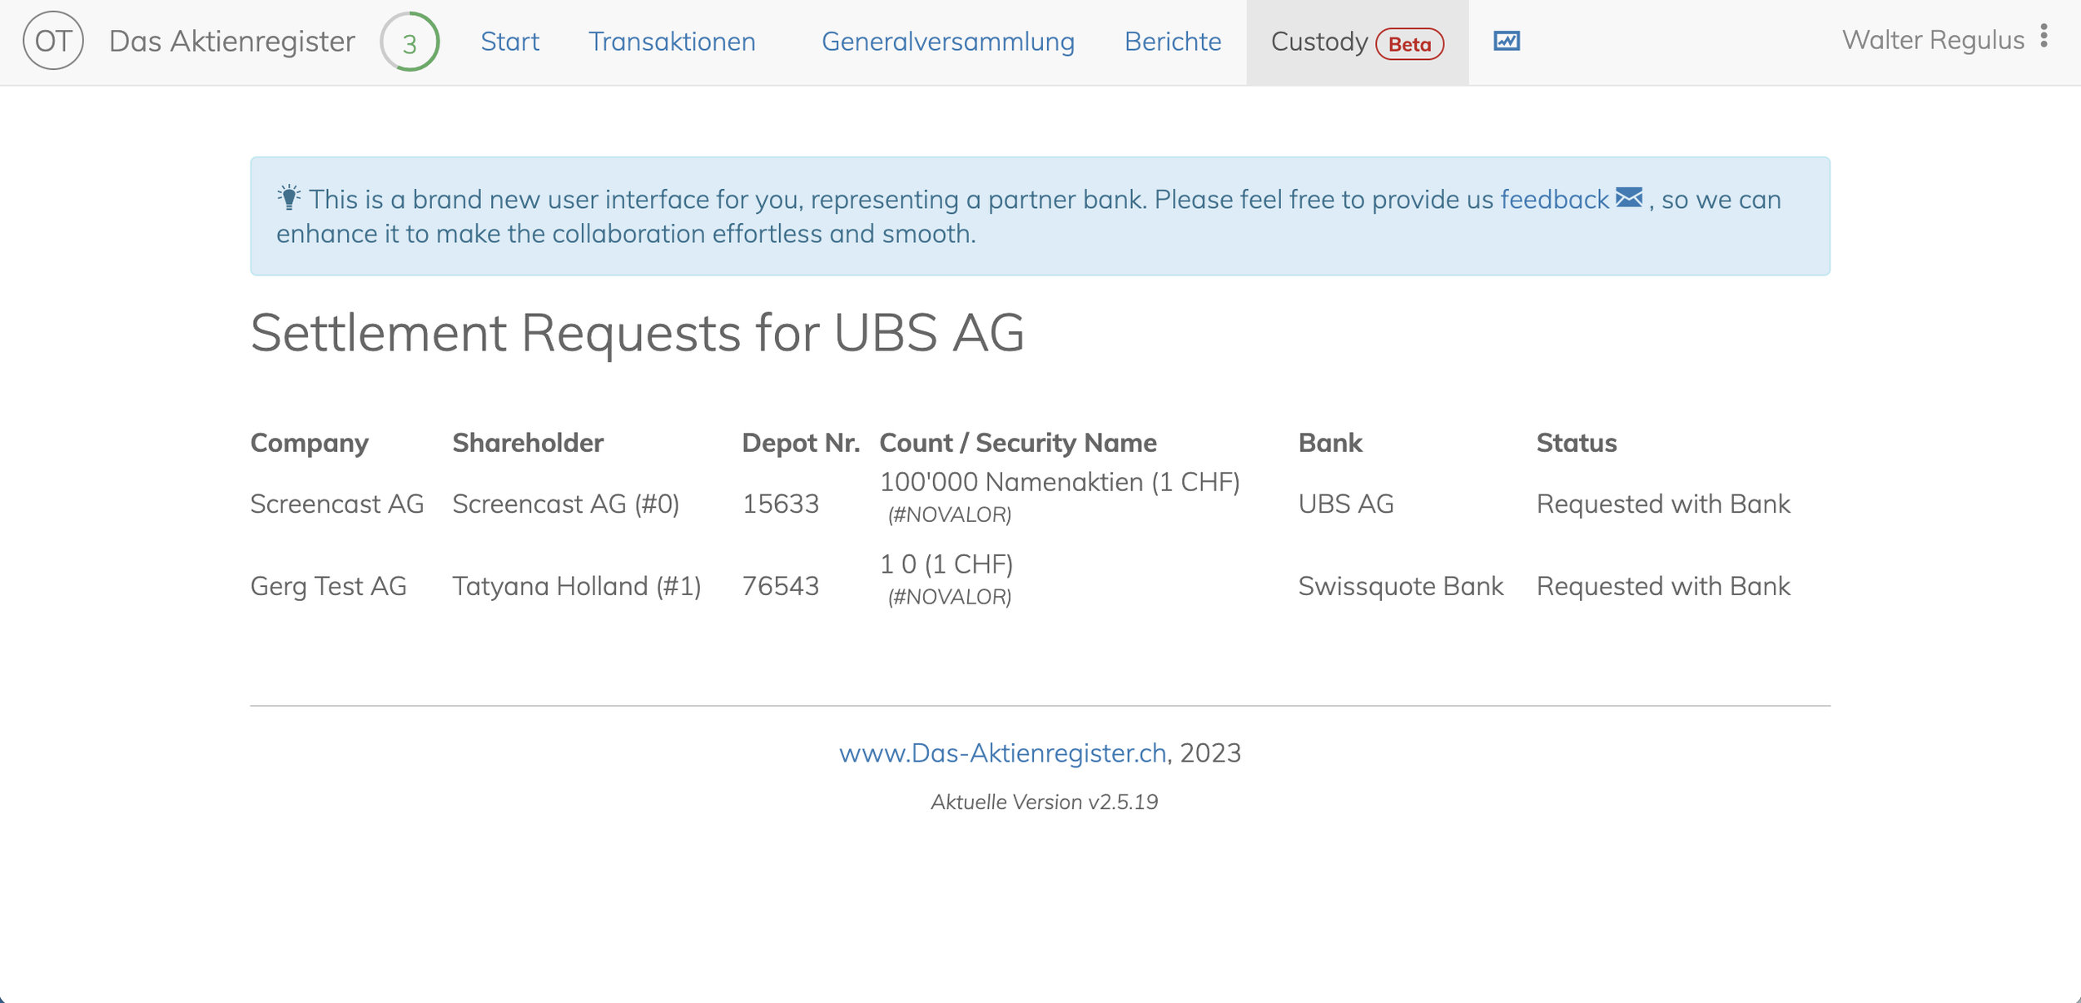Viewport: 2081px width, 1003px height.
Task: Open the Transaktionen menu
Action: point(672,42)
